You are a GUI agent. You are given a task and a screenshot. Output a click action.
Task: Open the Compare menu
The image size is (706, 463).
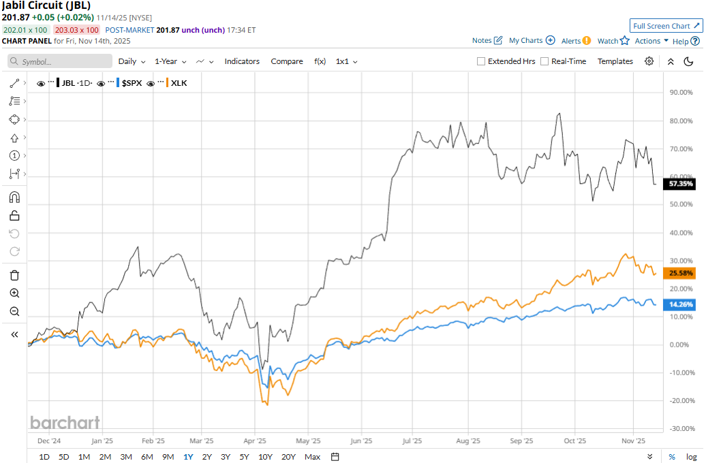coord(287,62)
